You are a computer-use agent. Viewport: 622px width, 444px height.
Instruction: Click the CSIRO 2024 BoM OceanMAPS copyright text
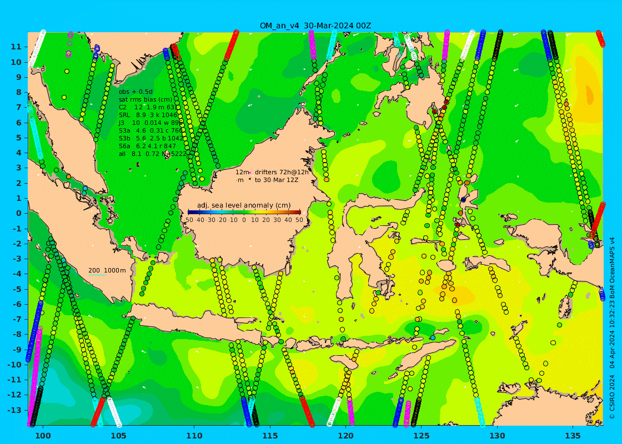612,328
